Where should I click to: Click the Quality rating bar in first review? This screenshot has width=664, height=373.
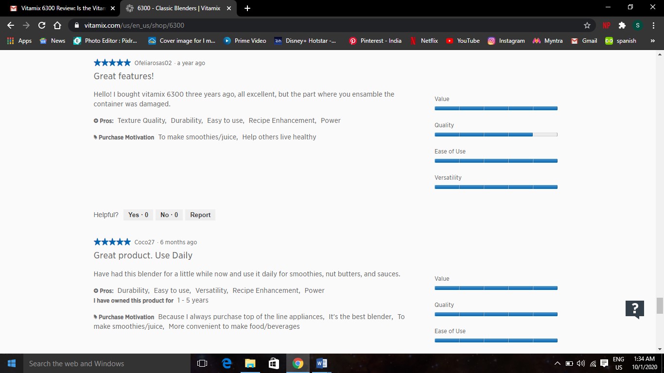[496, 135]
